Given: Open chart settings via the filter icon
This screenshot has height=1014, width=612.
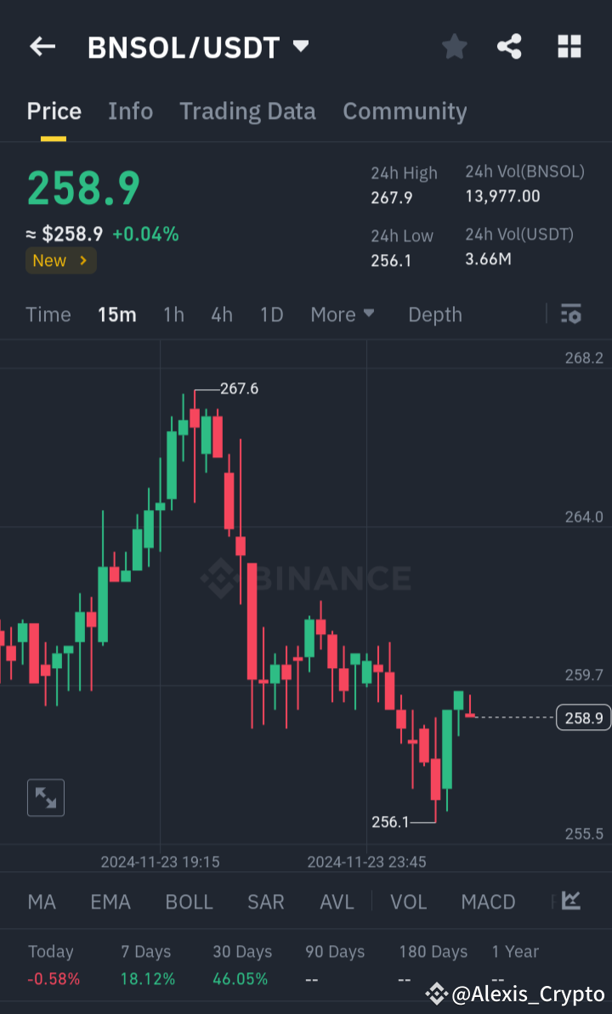Looking at the screenshot, I should [x=570, y=314].
